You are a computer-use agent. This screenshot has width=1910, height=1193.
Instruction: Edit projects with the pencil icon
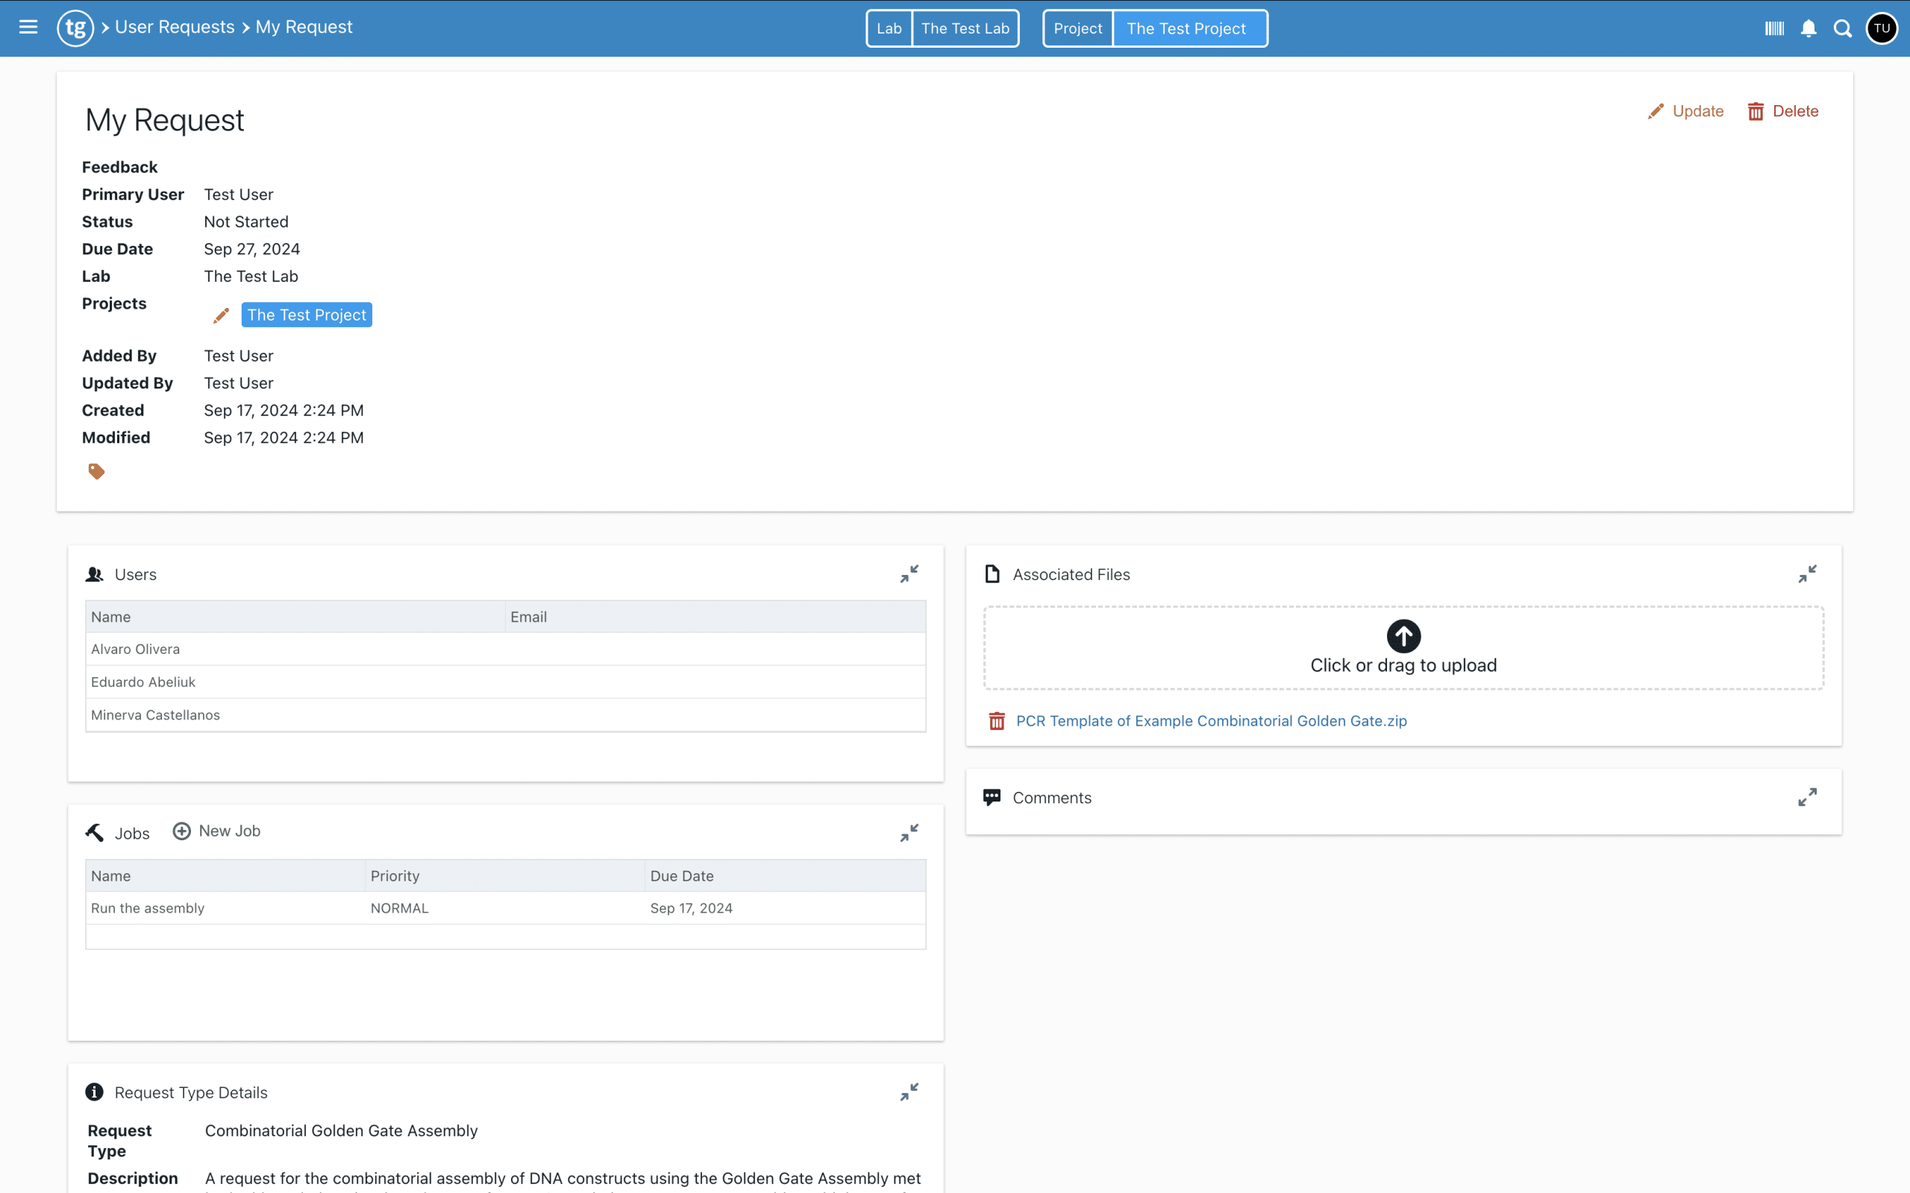pyautogui.click(x=221, y=315)
